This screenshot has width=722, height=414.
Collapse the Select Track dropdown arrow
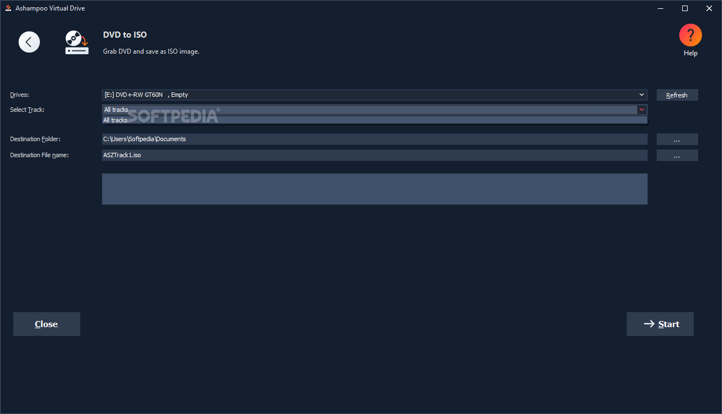[x=642, y=110]
